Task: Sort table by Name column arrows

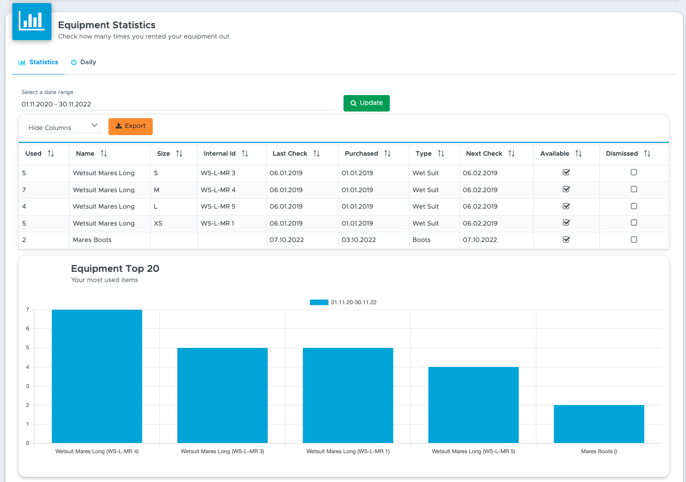Action: click(x=104, y=154)
